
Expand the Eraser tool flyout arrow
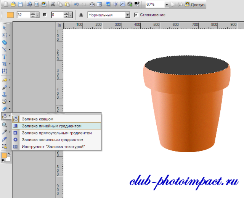click(10, 109)
